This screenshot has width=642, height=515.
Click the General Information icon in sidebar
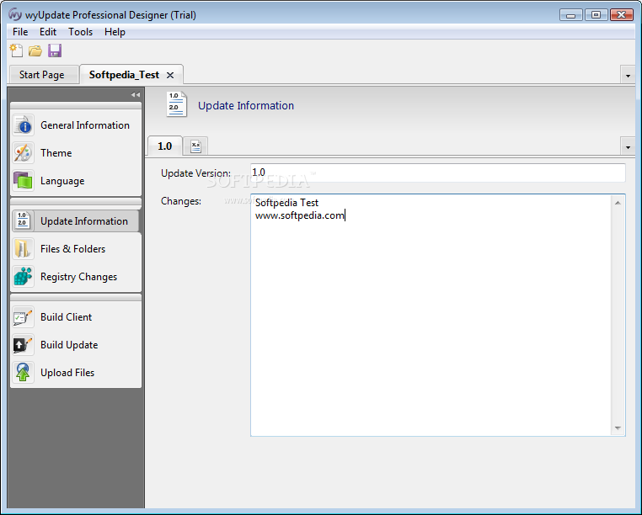tap(23, 125)
